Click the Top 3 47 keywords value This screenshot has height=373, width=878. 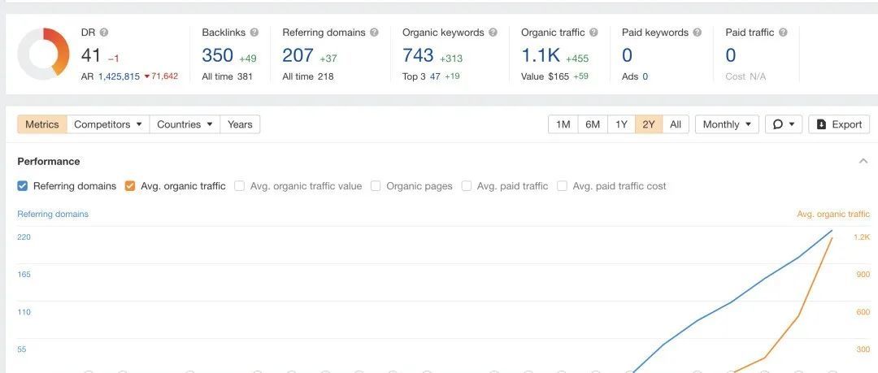435,76
